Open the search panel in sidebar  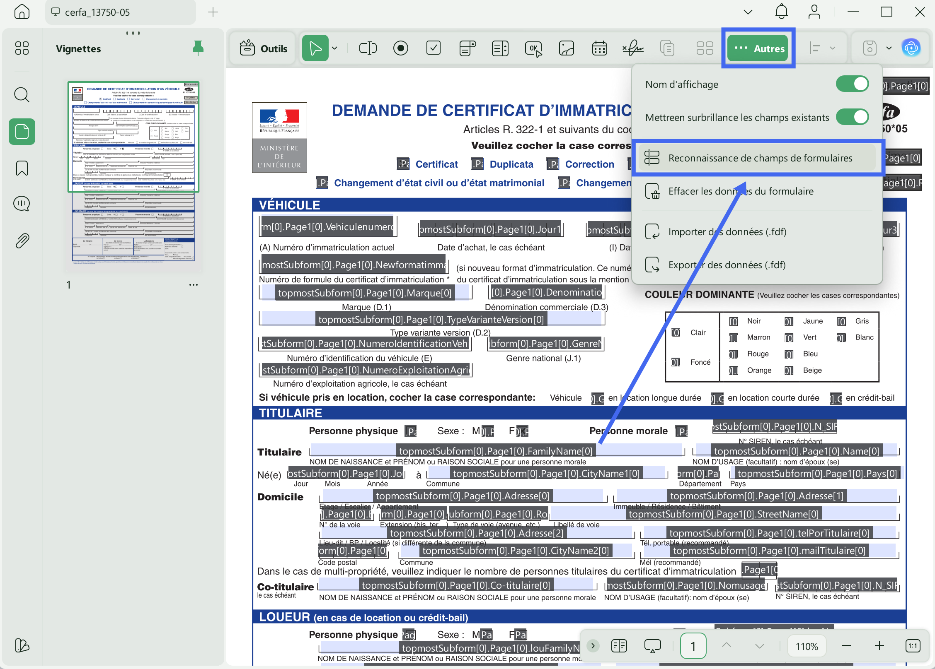tap(22, 95)
